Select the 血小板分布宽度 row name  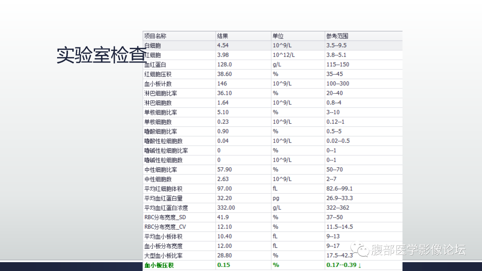163,246
